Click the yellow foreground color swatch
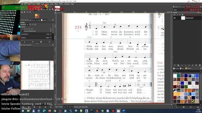 (x=36, y=15)
